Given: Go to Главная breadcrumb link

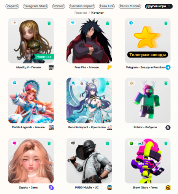Looking at the screenshot, I should tap(81, 13).
